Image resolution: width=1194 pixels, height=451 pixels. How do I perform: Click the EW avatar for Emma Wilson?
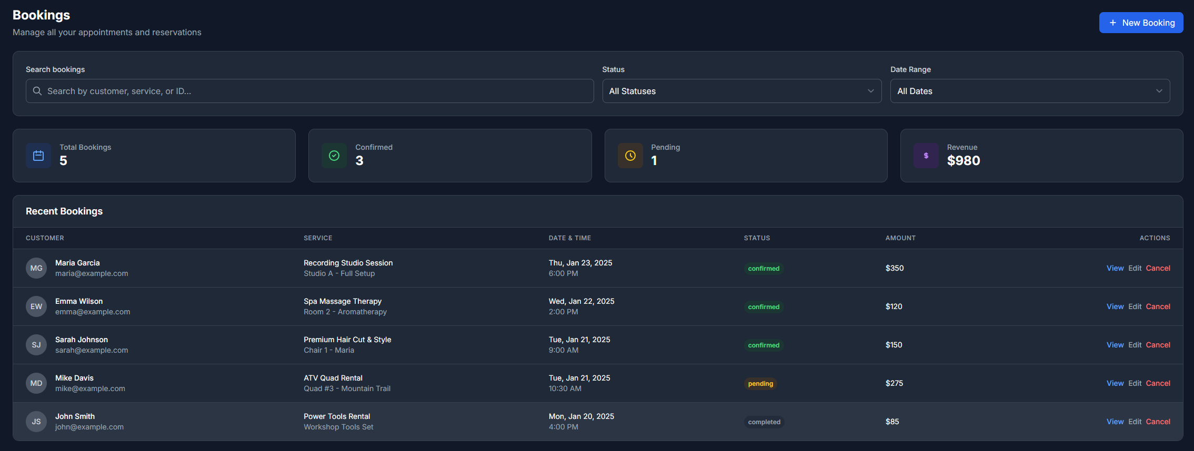(36, 306)
